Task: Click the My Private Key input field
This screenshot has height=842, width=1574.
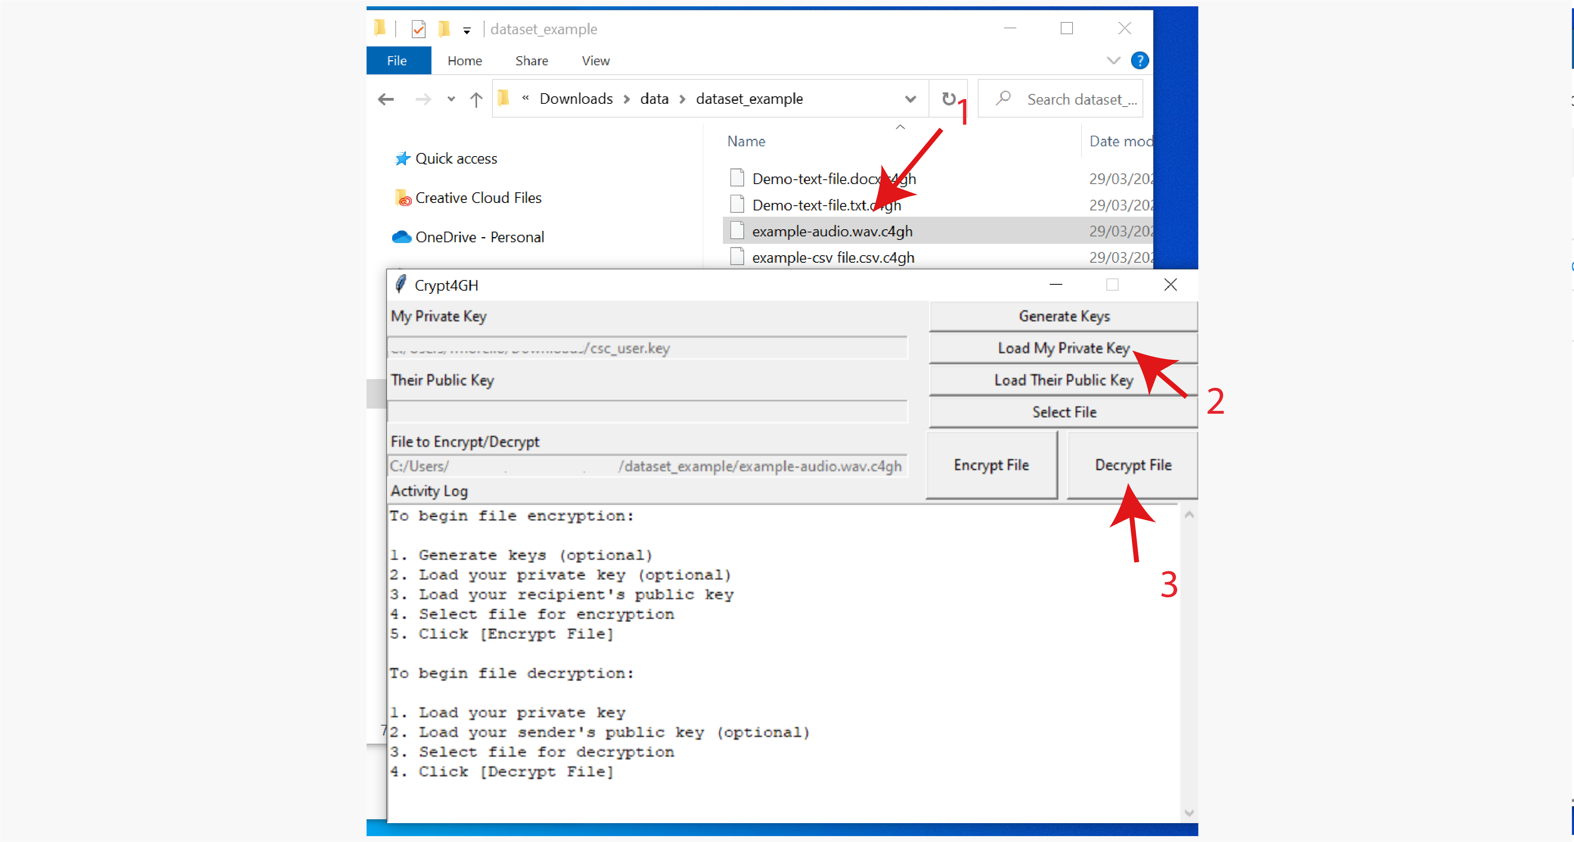Action: [647, 348]
